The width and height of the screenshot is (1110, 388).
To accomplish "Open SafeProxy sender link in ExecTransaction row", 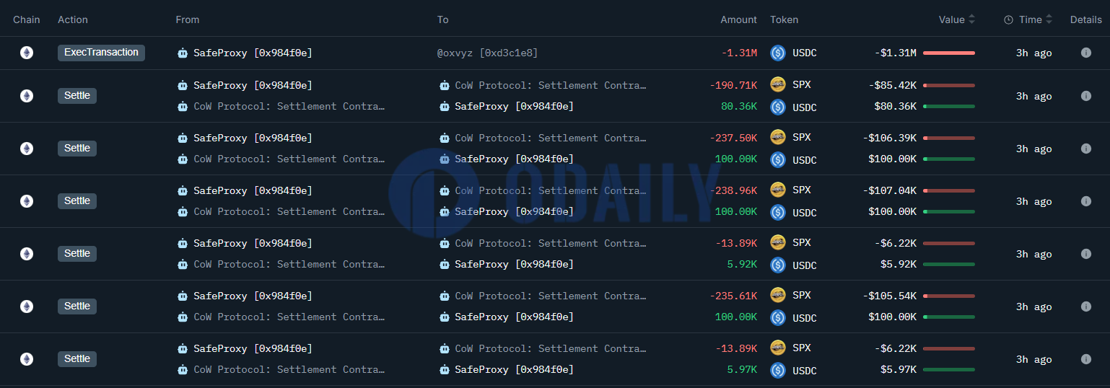I will pos(253,53).
